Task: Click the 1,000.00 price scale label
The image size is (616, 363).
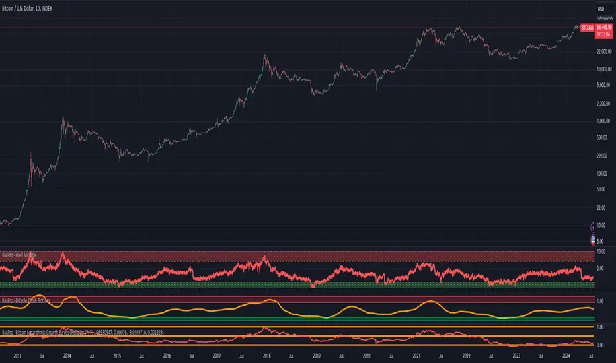Action: coord(604,121)
